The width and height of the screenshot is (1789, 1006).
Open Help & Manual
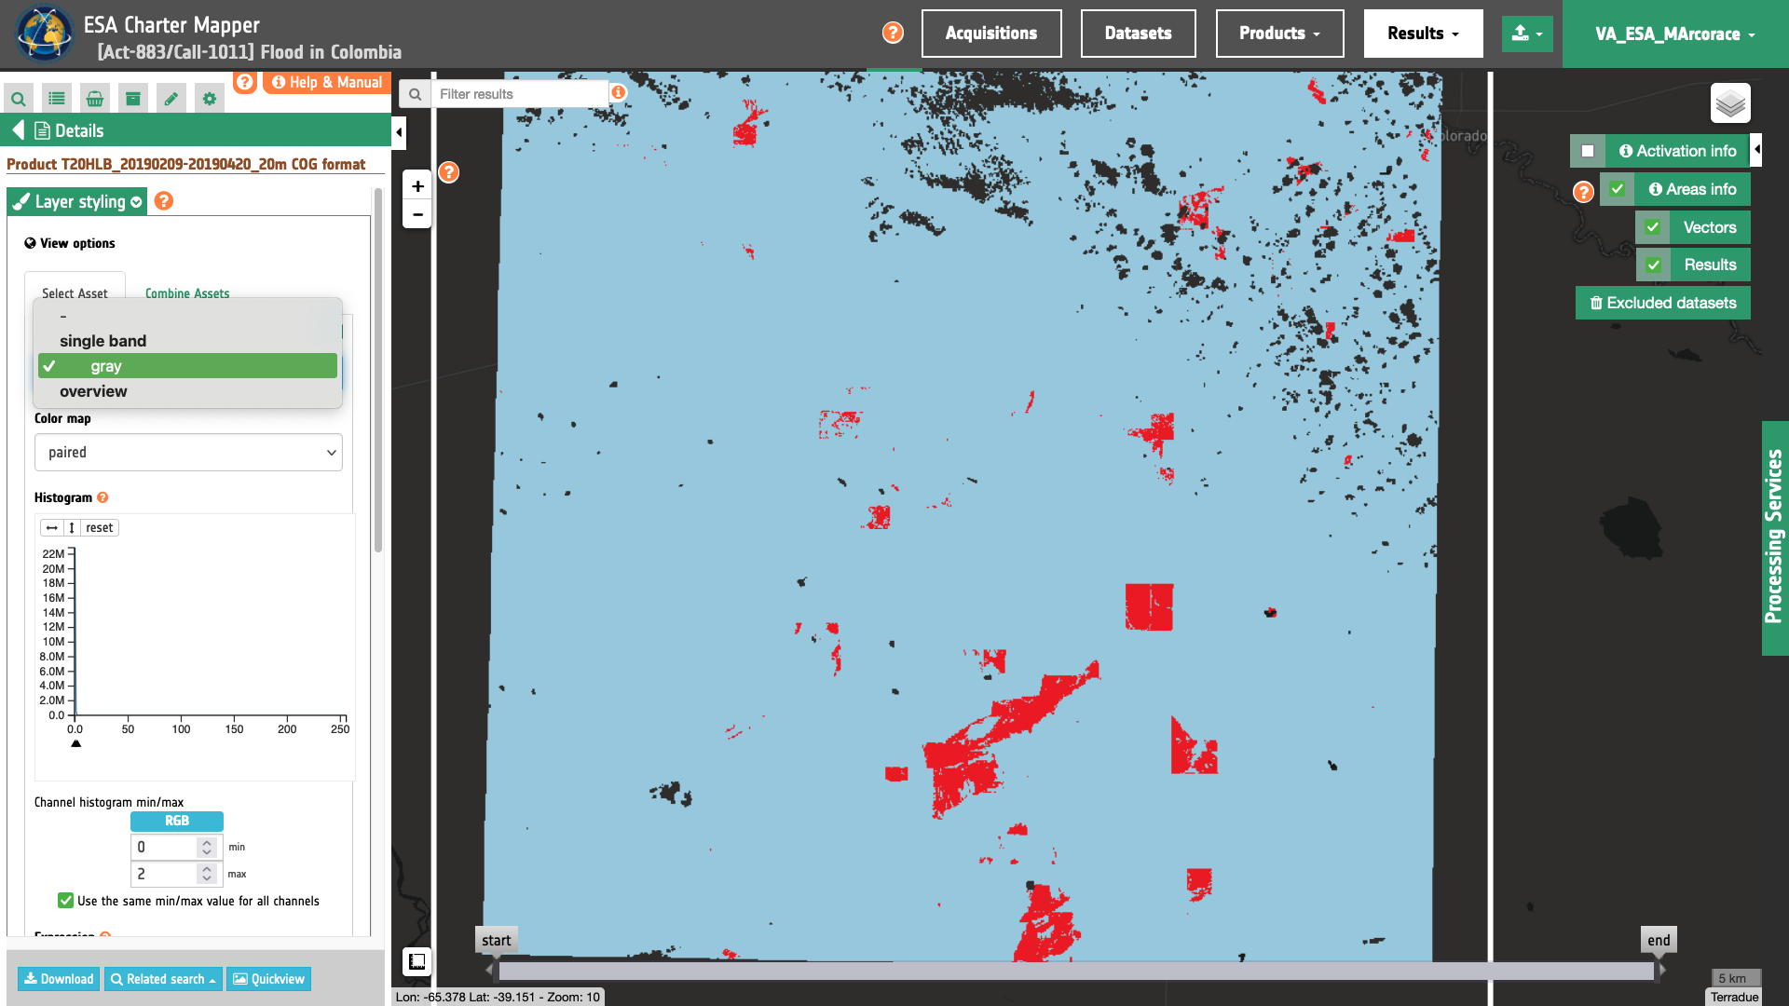click(x=327, y=82)
